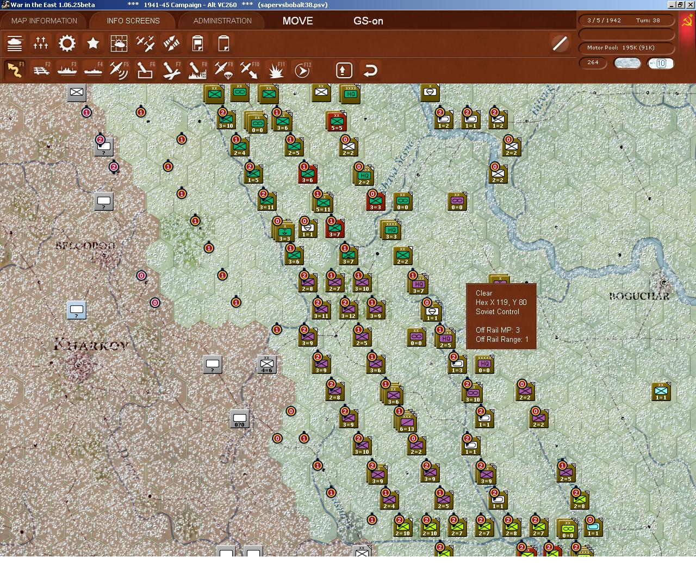Select the German 4=6 infantry counter
The width and height of the screenshot is (696, 563).
(x=266, y=364)
